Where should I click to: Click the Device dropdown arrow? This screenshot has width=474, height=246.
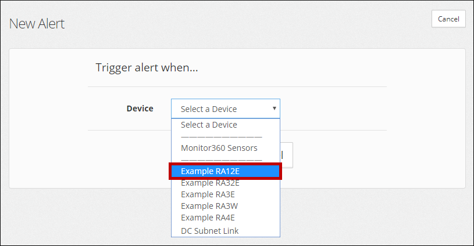coord(274,108)
